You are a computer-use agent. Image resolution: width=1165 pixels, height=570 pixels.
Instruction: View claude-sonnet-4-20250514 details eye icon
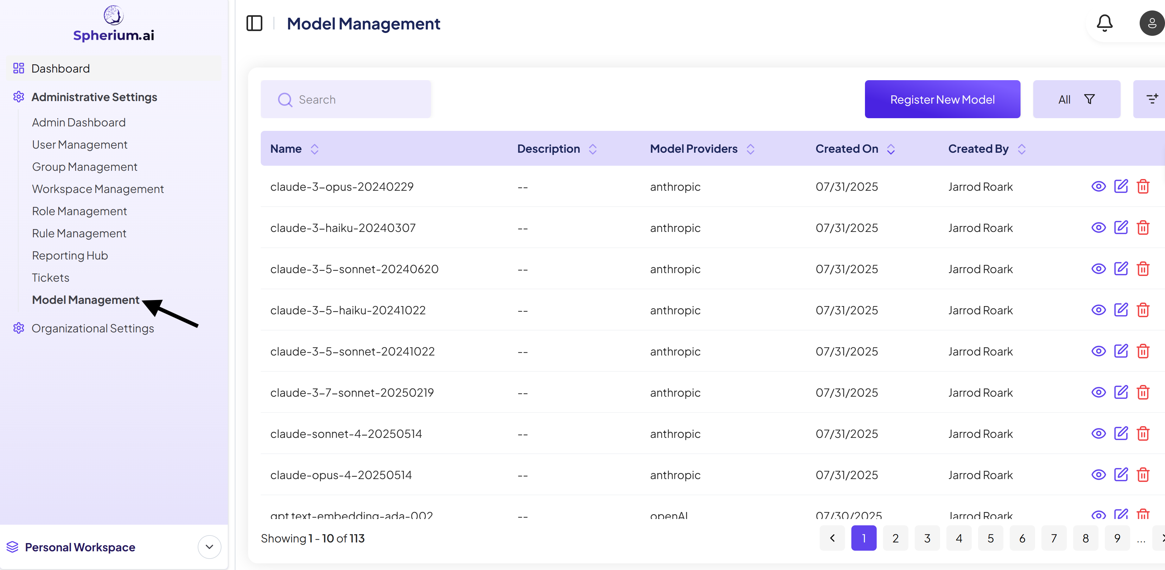pos(1098,433)
